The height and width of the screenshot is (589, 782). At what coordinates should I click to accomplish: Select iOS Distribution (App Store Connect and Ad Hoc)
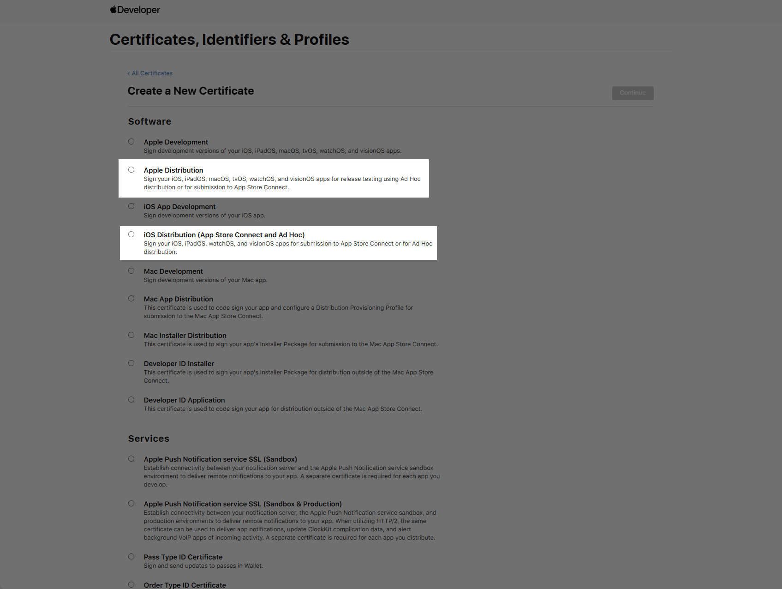pos(131,234)
